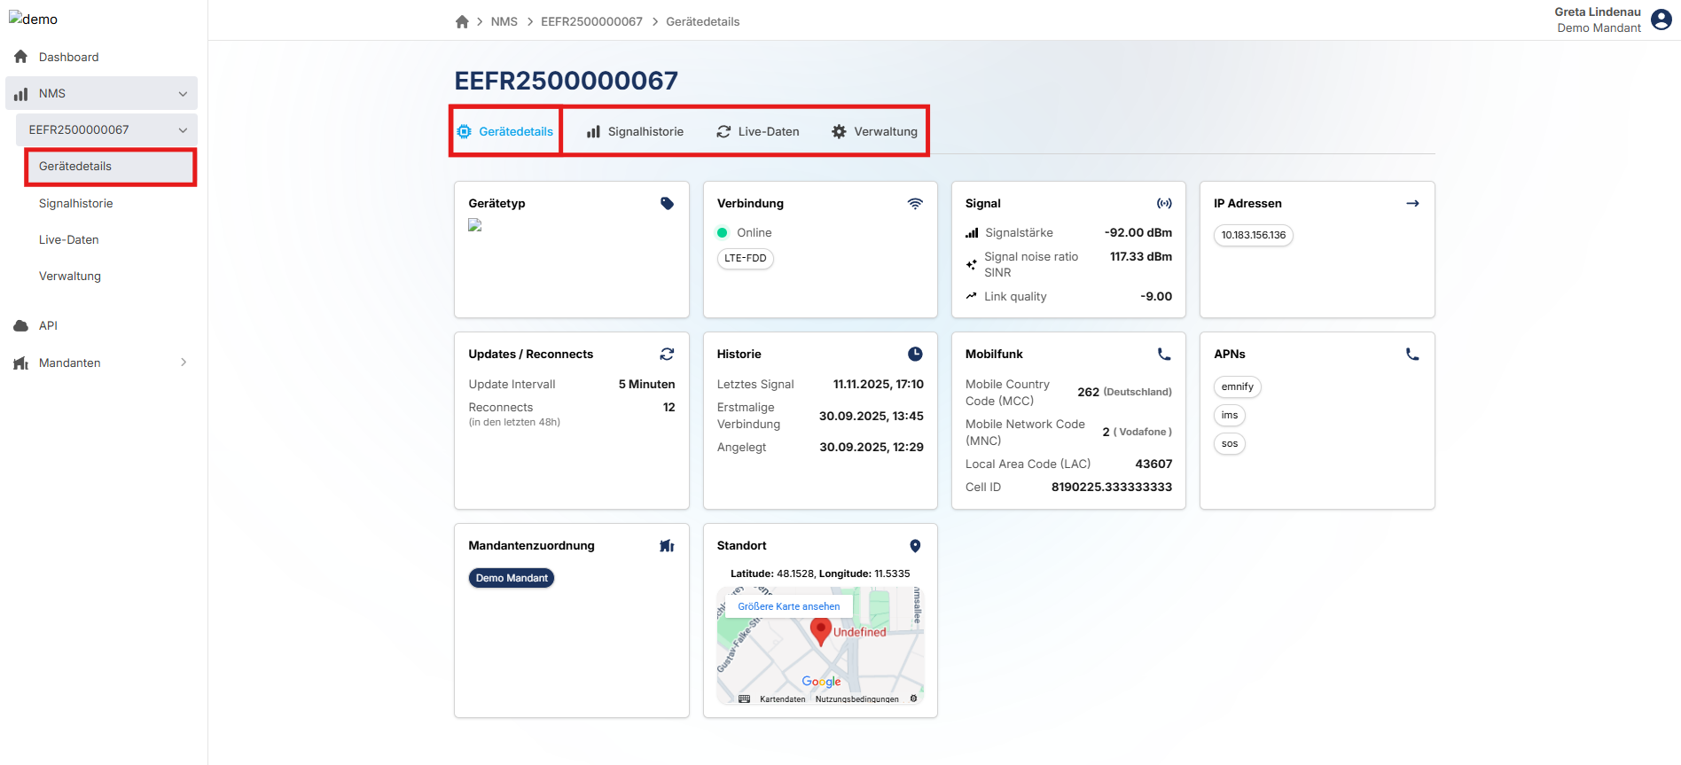The height and width of the screenshot is (765, 1681).
Task: Click the signal icon on Signal card
Action: click(x=1164, y=204)
